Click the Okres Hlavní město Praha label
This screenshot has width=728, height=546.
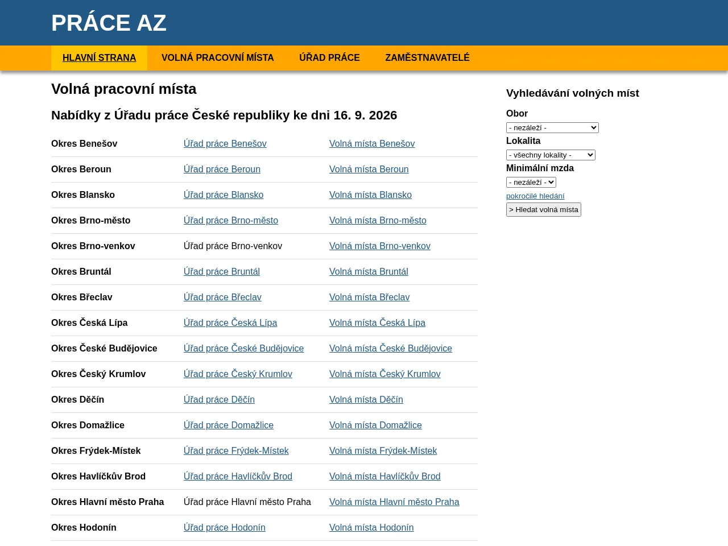pyautogui.click(x=107, y=502)
